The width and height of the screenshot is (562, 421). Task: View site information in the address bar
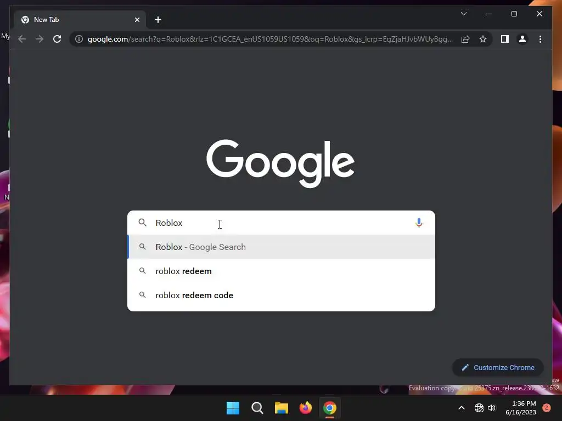[x=79, y=39]
